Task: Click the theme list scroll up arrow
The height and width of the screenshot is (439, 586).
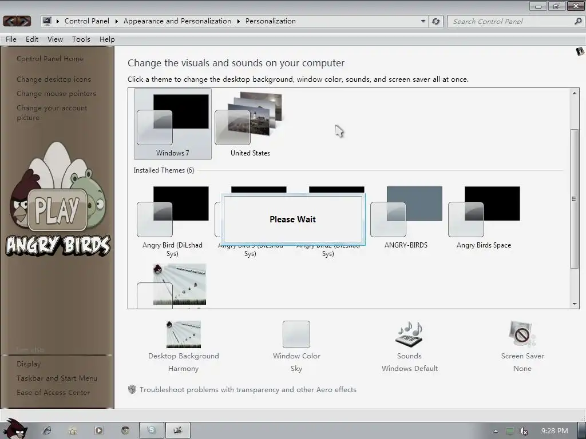Action: coord(575,93)
